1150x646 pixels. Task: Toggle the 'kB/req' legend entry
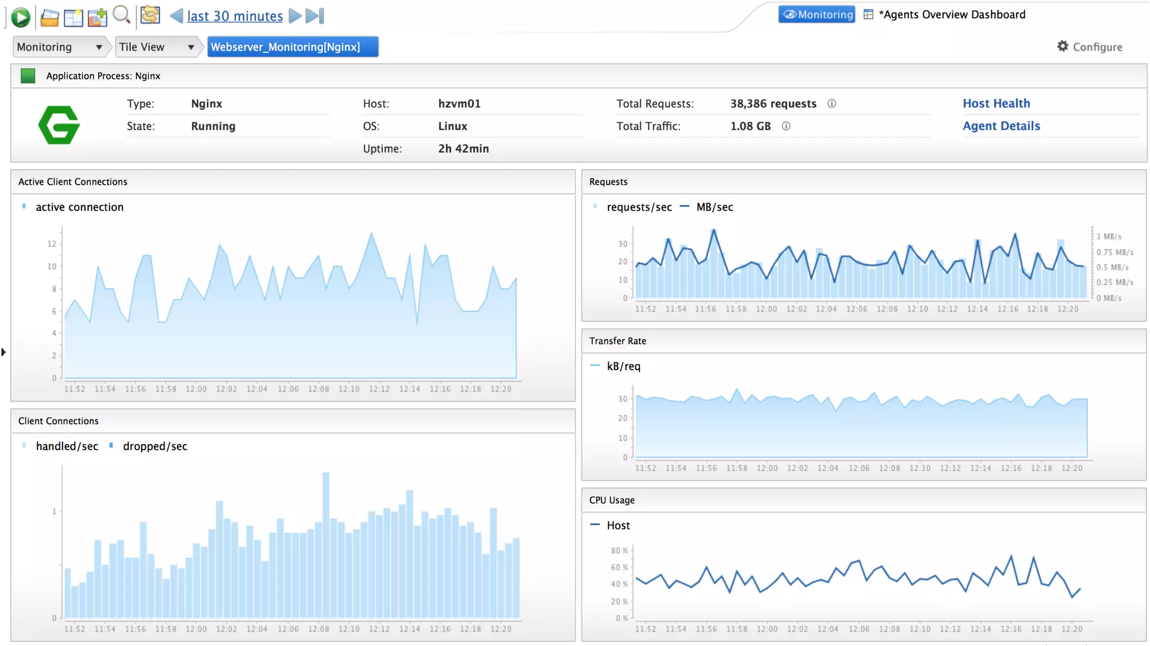point(615,367)
